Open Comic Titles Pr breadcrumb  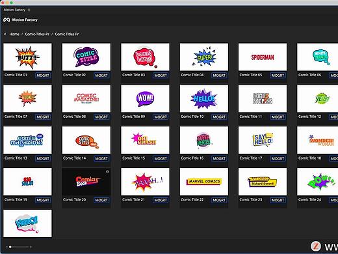click(x=67, y=34)
